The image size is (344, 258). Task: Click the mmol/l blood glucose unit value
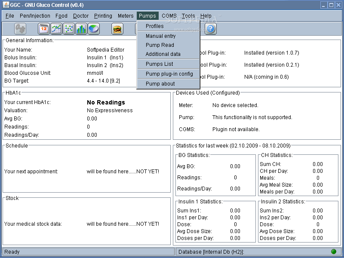click(95, 73)
